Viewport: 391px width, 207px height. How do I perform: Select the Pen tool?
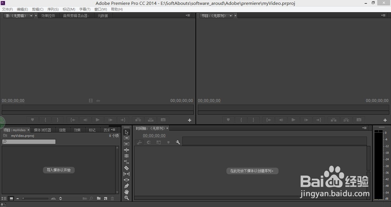coord(126,186)
